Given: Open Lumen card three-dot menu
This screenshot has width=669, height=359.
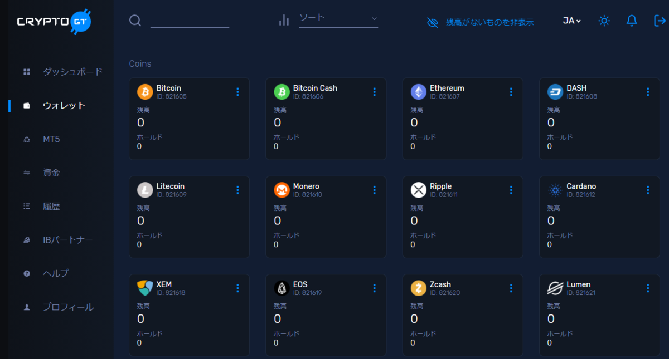Looking at the screenshot, I should pyautogui.click(x=648, y=288).
